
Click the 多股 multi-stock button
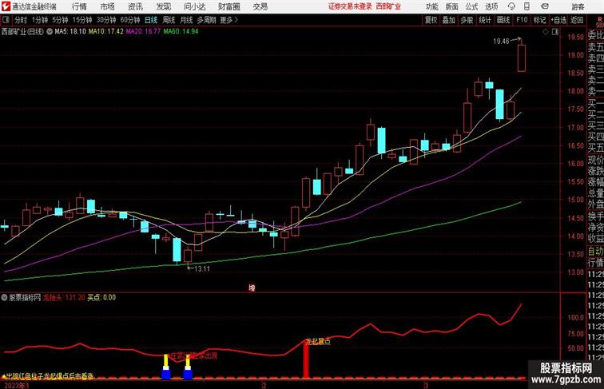467,20
